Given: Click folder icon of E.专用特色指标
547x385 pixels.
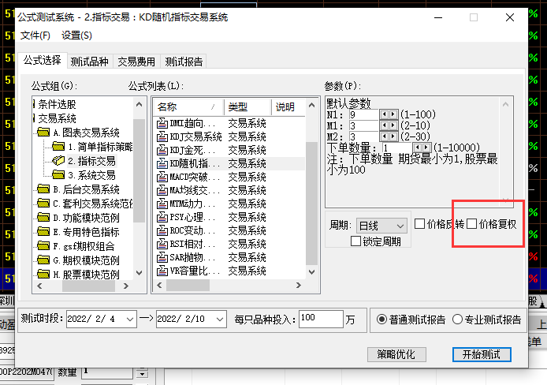Looking at the screenshot, I should tap(43, 231).
